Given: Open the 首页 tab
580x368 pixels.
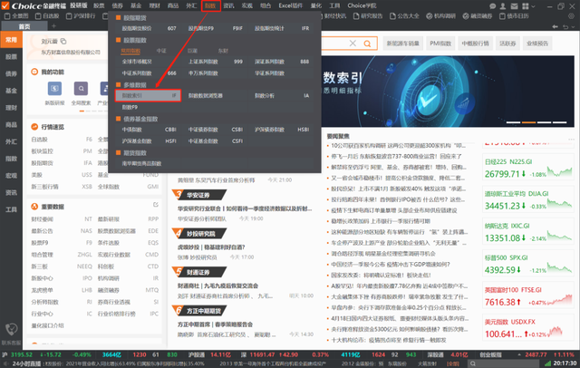Looking at the screenshot, I should tap(24, 26).
